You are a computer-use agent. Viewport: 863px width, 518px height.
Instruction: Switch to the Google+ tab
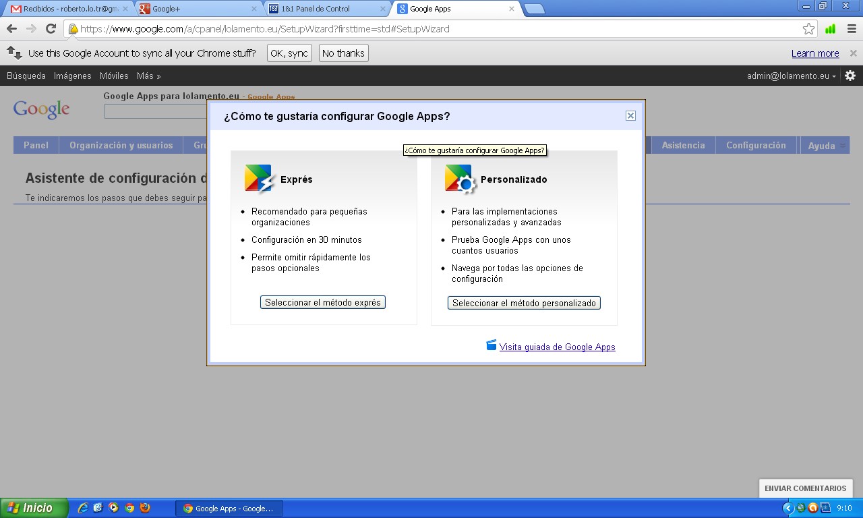[198, 9]
